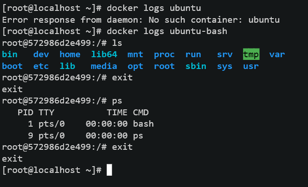308x187 pixels.
Task: Click the srv directory name
Action: [x=225, y=55]
